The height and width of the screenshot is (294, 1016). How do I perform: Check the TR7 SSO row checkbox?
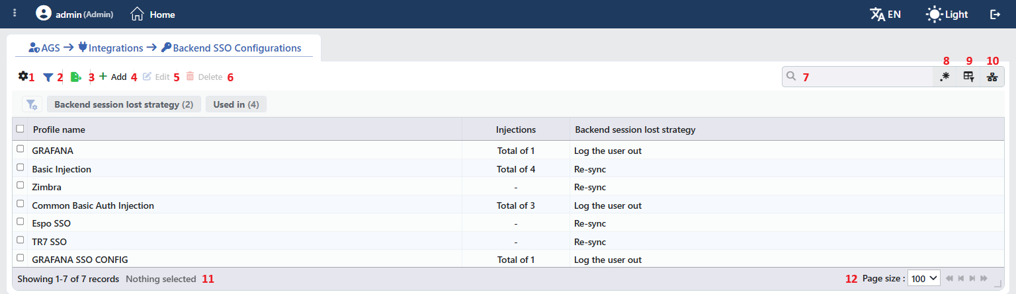click(x=21, y=240)
